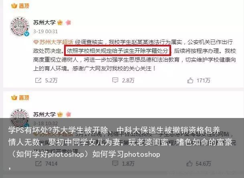Open 苏州大学 avatar on second post
This screenshot has height=178, width=244.
tap(20, 118)
